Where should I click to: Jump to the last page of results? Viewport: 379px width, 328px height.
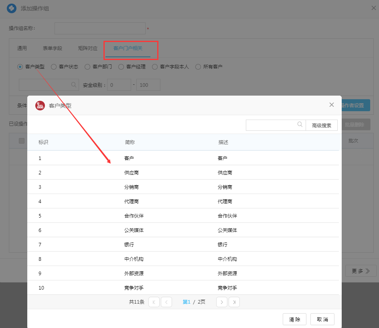[x=234, y=302]
